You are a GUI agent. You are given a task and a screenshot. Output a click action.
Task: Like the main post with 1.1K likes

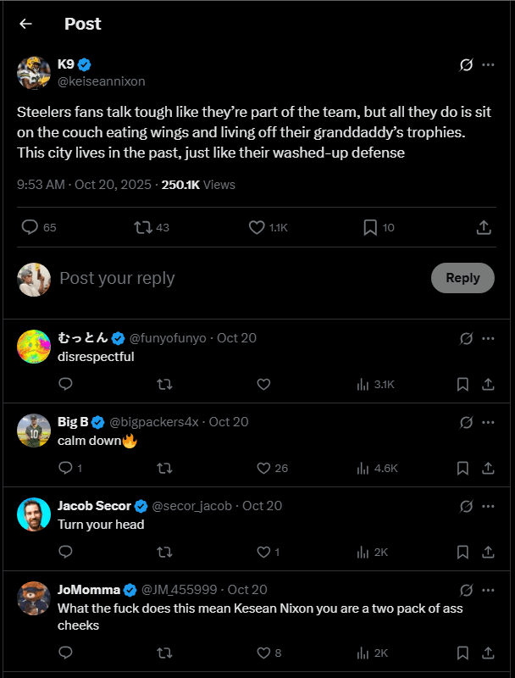pos(257,227)
